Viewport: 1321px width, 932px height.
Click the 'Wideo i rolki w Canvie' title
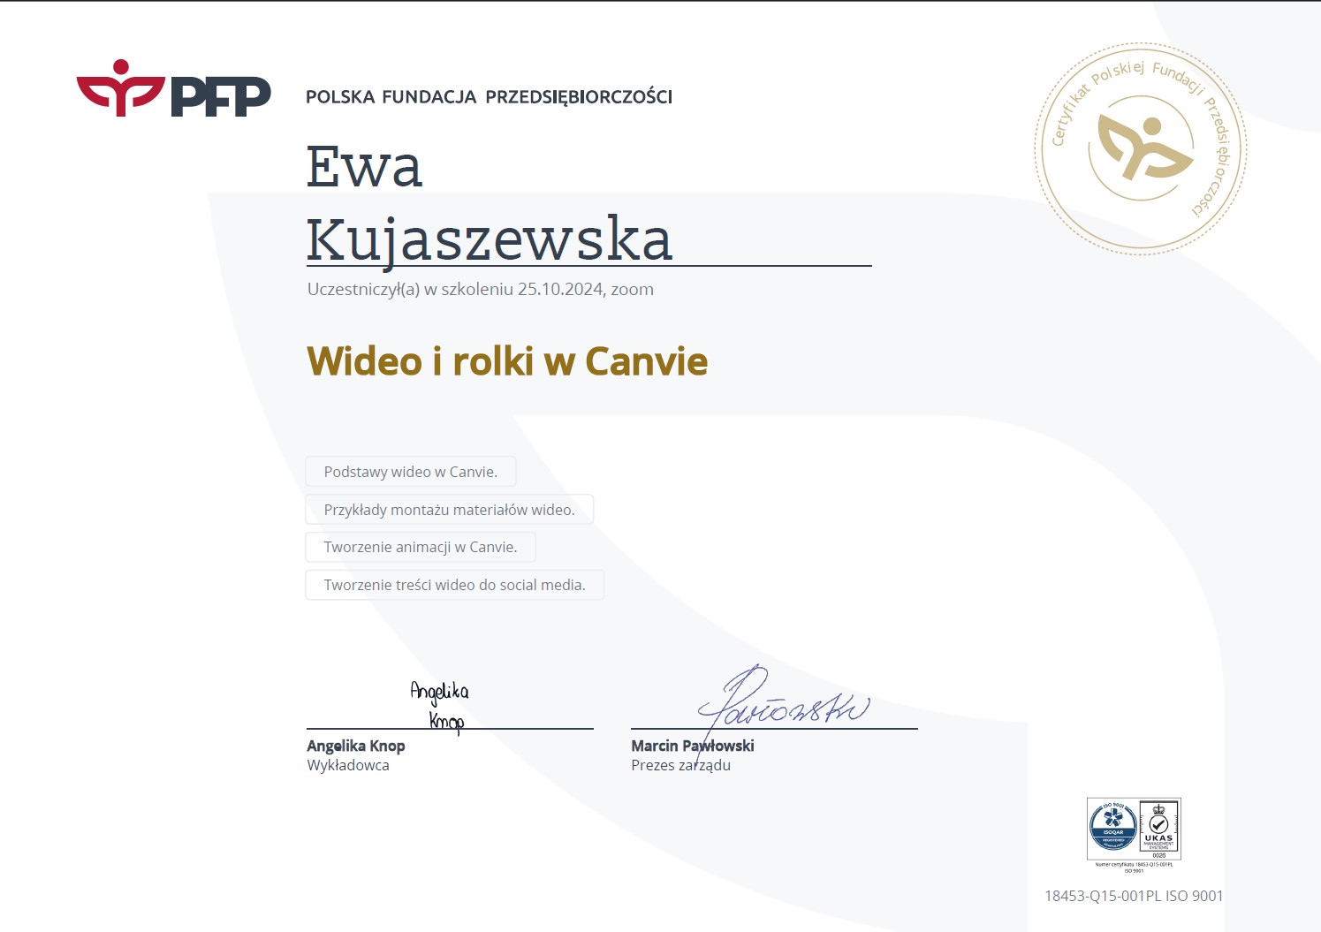(506, 361)
